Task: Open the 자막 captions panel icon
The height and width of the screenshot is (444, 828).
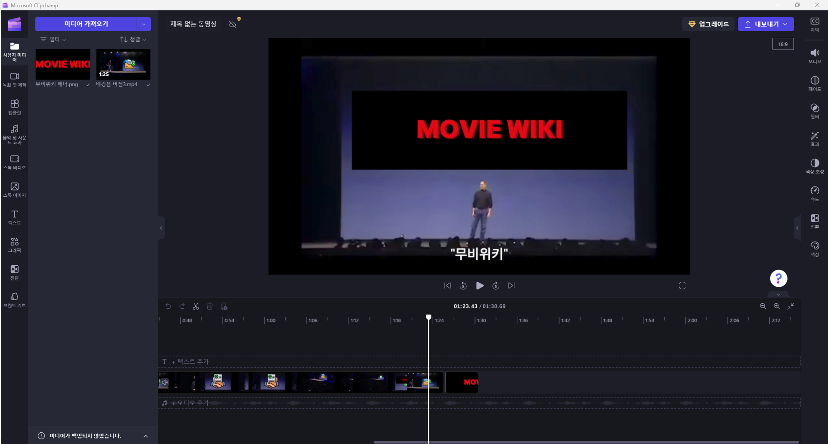Action: click(815, 25)
